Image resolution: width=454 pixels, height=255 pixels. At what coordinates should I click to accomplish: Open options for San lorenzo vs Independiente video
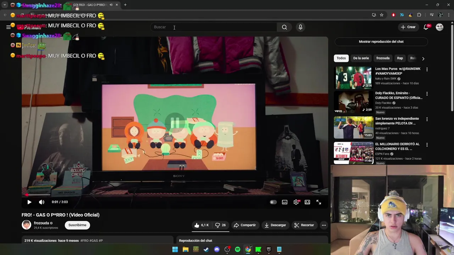point(427,119)
